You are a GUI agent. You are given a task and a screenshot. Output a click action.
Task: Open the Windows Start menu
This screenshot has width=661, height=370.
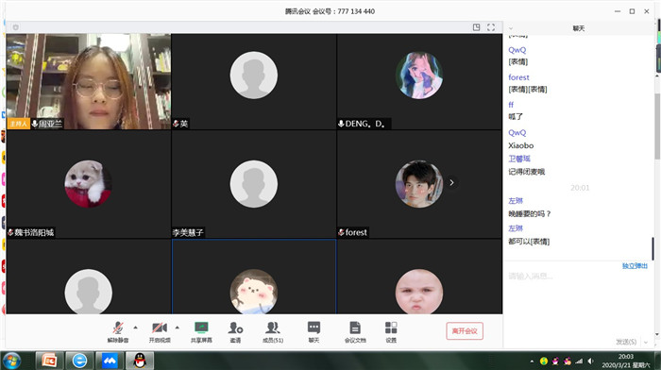pyautogui.click(x=11, y=361)
